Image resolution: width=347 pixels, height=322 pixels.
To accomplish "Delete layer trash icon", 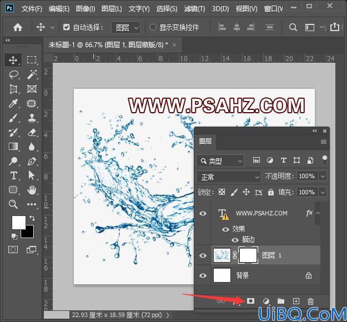I will [310, 301].
